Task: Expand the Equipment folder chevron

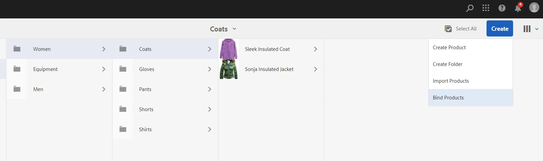Action: (104, 69)
